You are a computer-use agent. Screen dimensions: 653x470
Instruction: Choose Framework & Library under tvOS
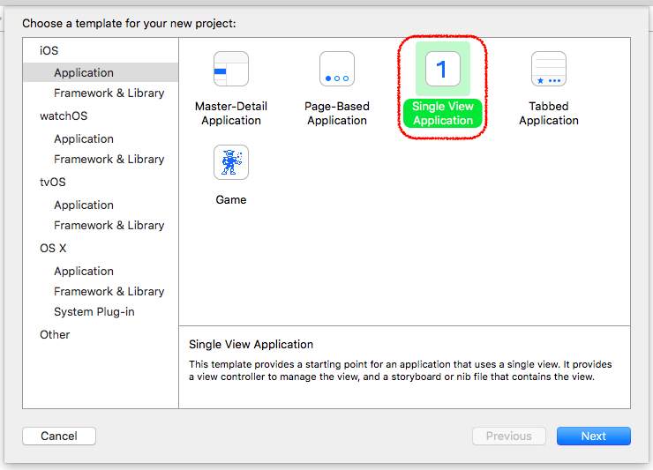[109, 225]
